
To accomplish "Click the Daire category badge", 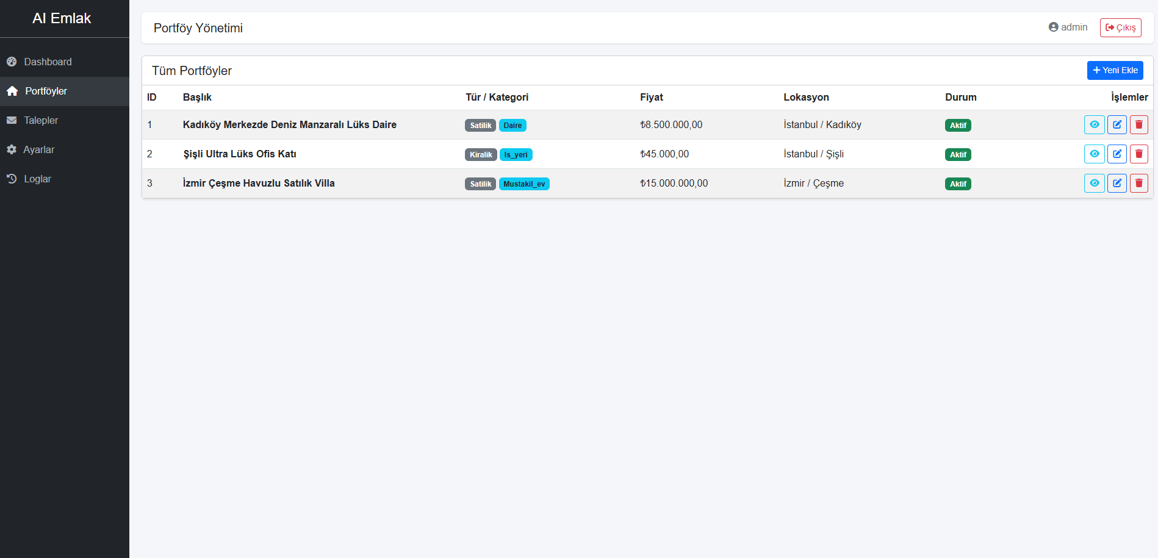I will [512, 126].
